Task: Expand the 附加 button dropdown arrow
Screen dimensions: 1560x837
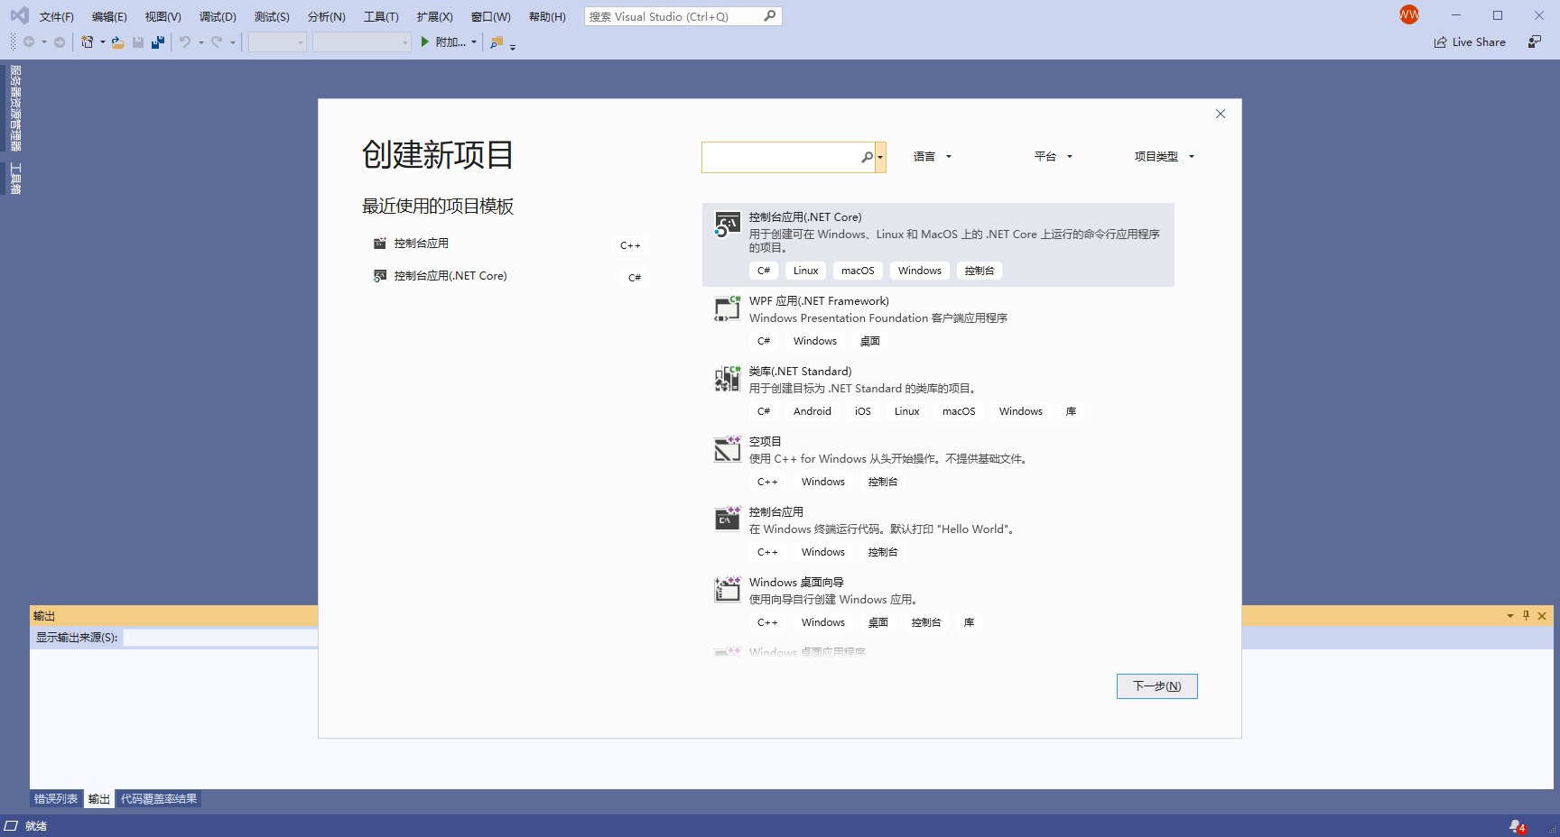Action: (474, 42)
